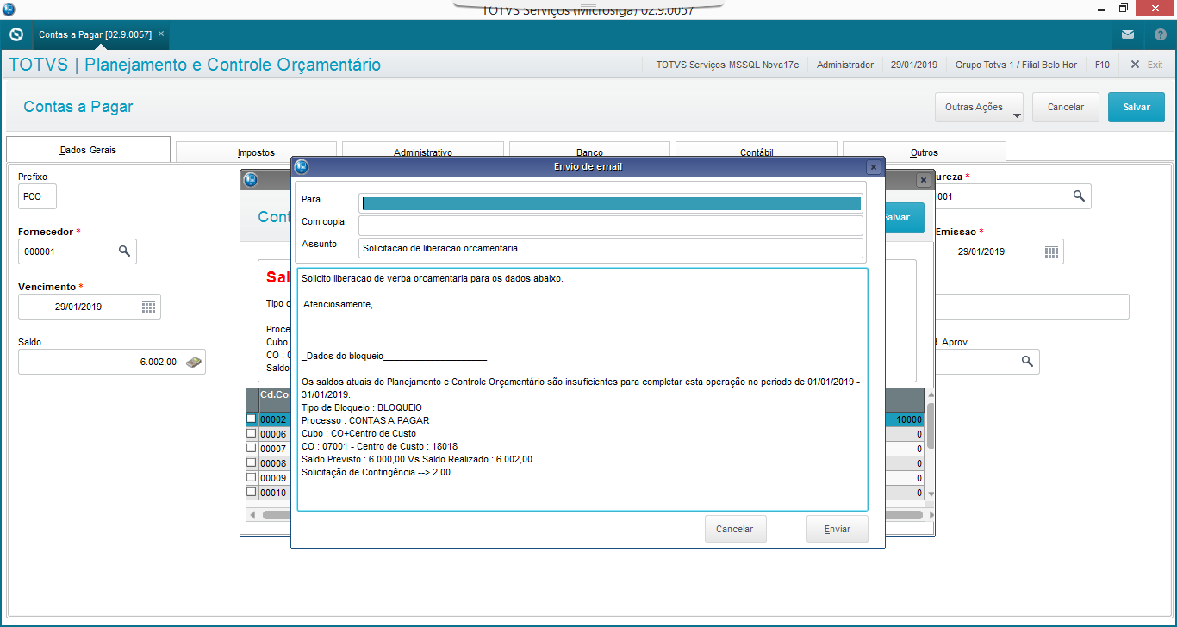The width and height of the screenshot is (1177, 627).
Task: Click the "Solicitação de Contingência --> 2,00" line
Action: [x=376, y=472]
